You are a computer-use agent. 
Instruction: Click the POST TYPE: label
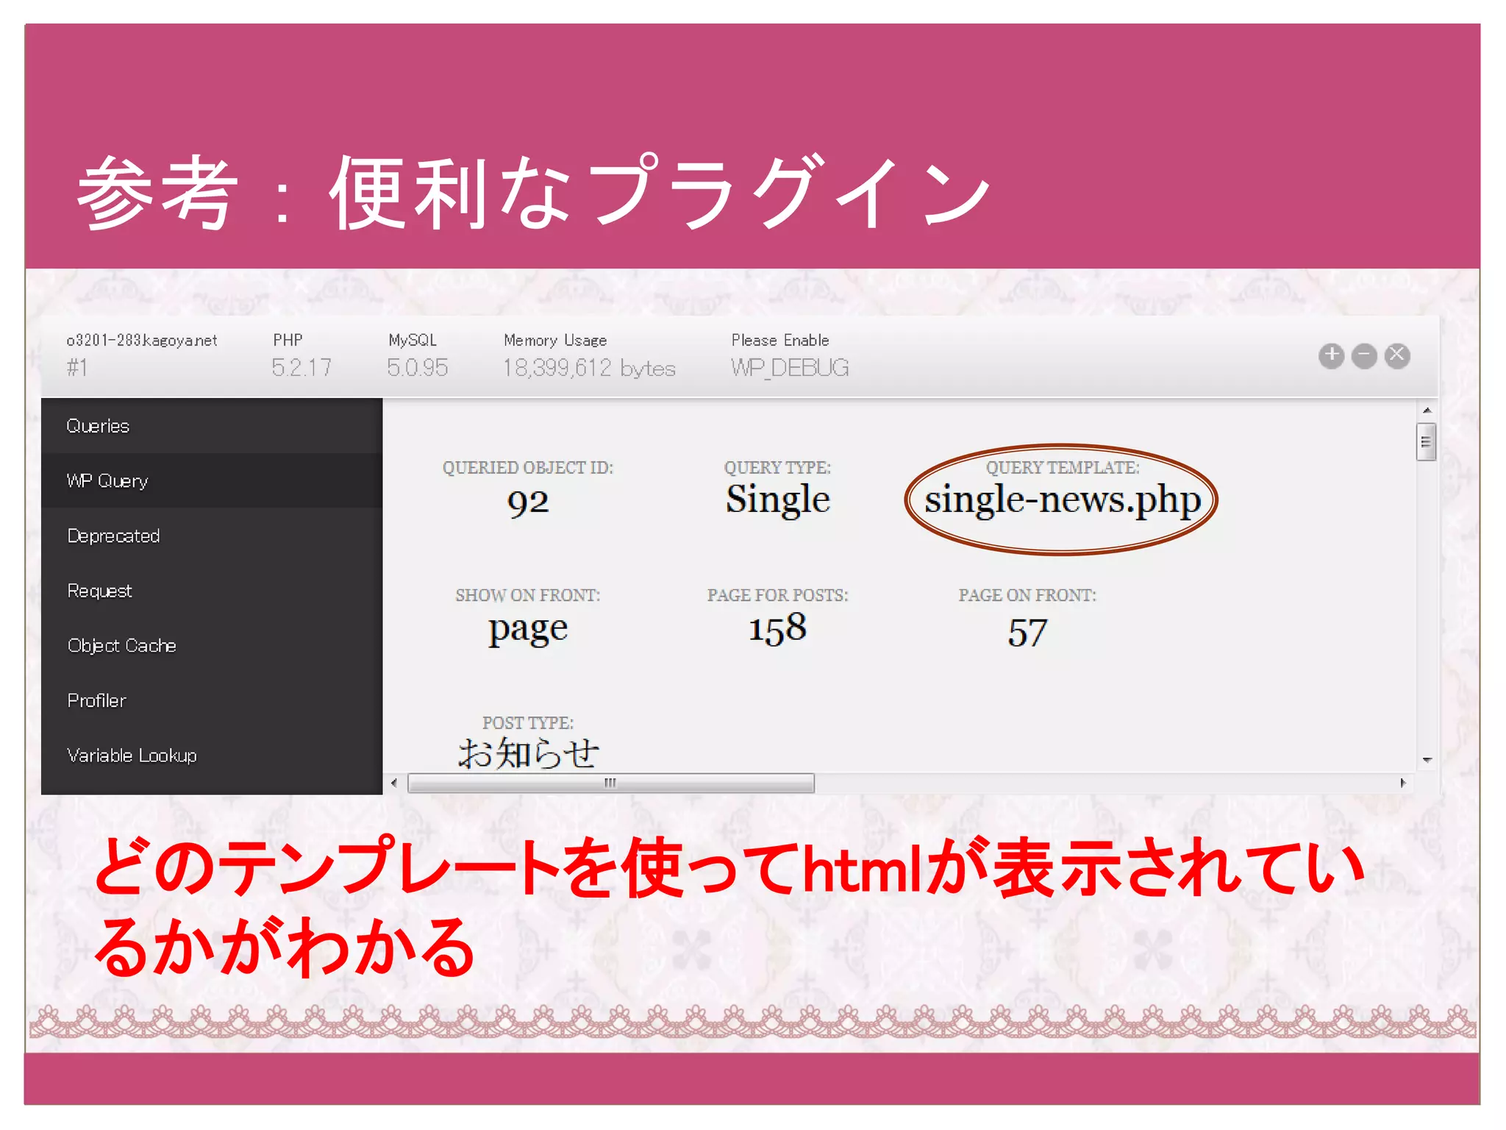coord(528,723)
